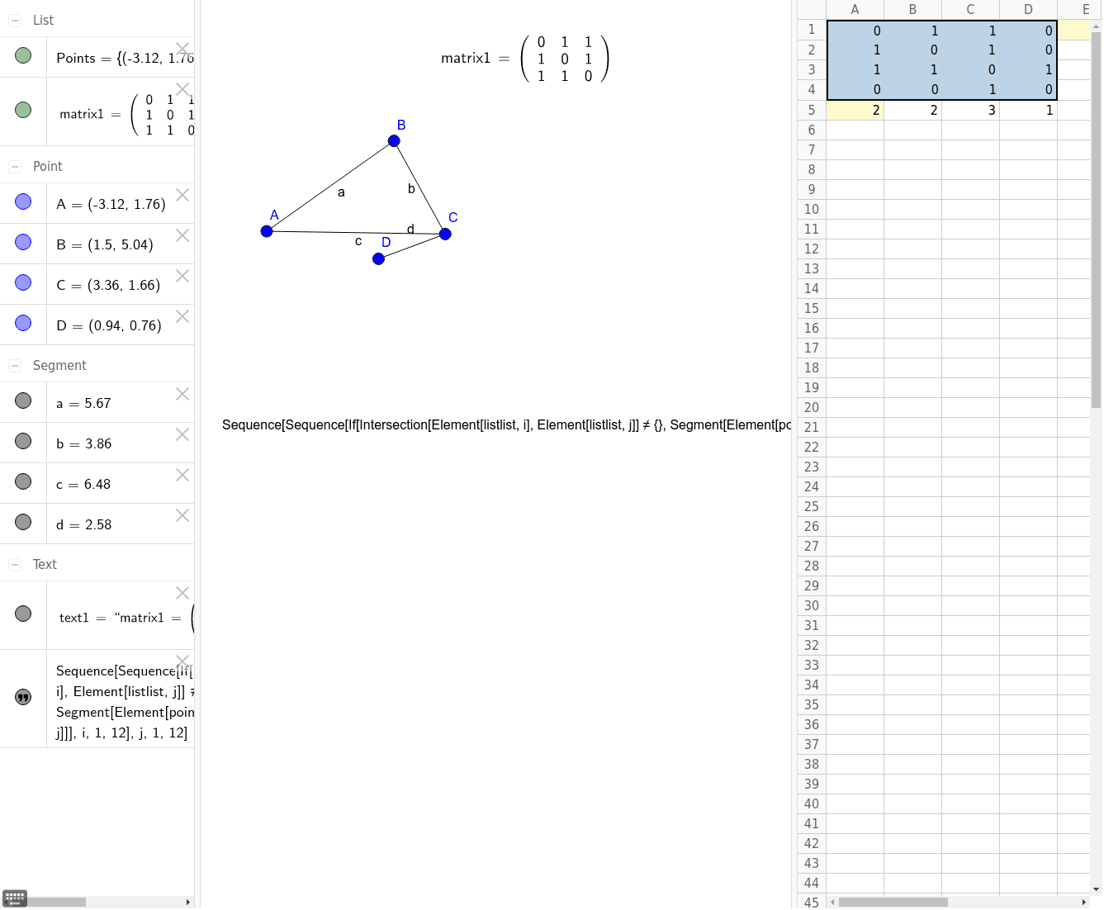Collapse the Segment section
Viewport: 1104px width, 910px height.
click(14, 364)
